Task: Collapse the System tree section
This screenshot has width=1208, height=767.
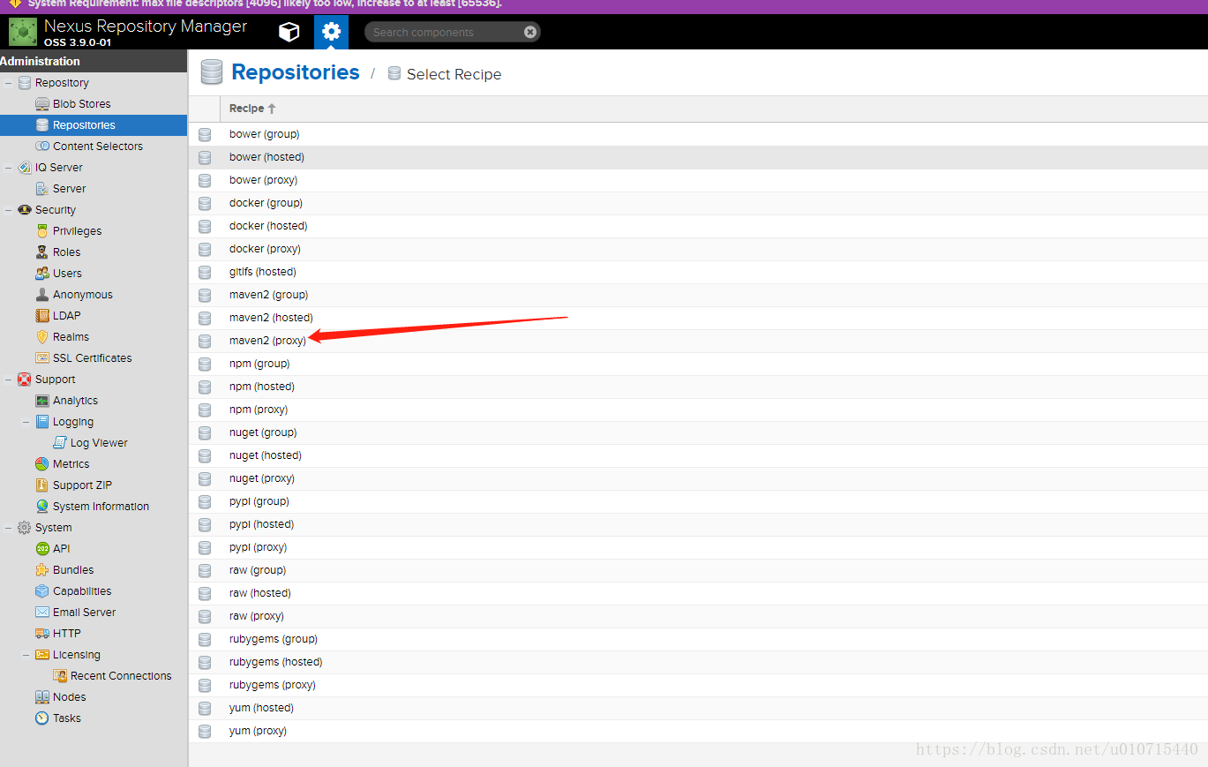Action: [8, 528]
